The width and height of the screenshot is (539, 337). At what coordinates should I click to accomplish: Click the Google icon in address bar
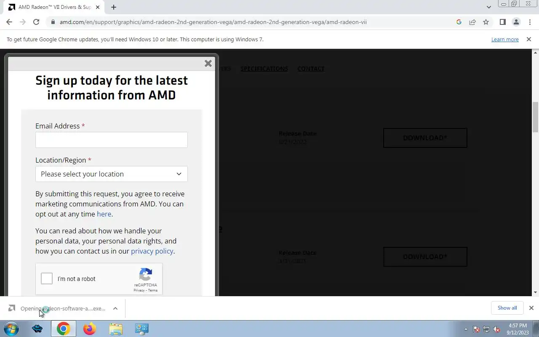(x=459, y=22)
